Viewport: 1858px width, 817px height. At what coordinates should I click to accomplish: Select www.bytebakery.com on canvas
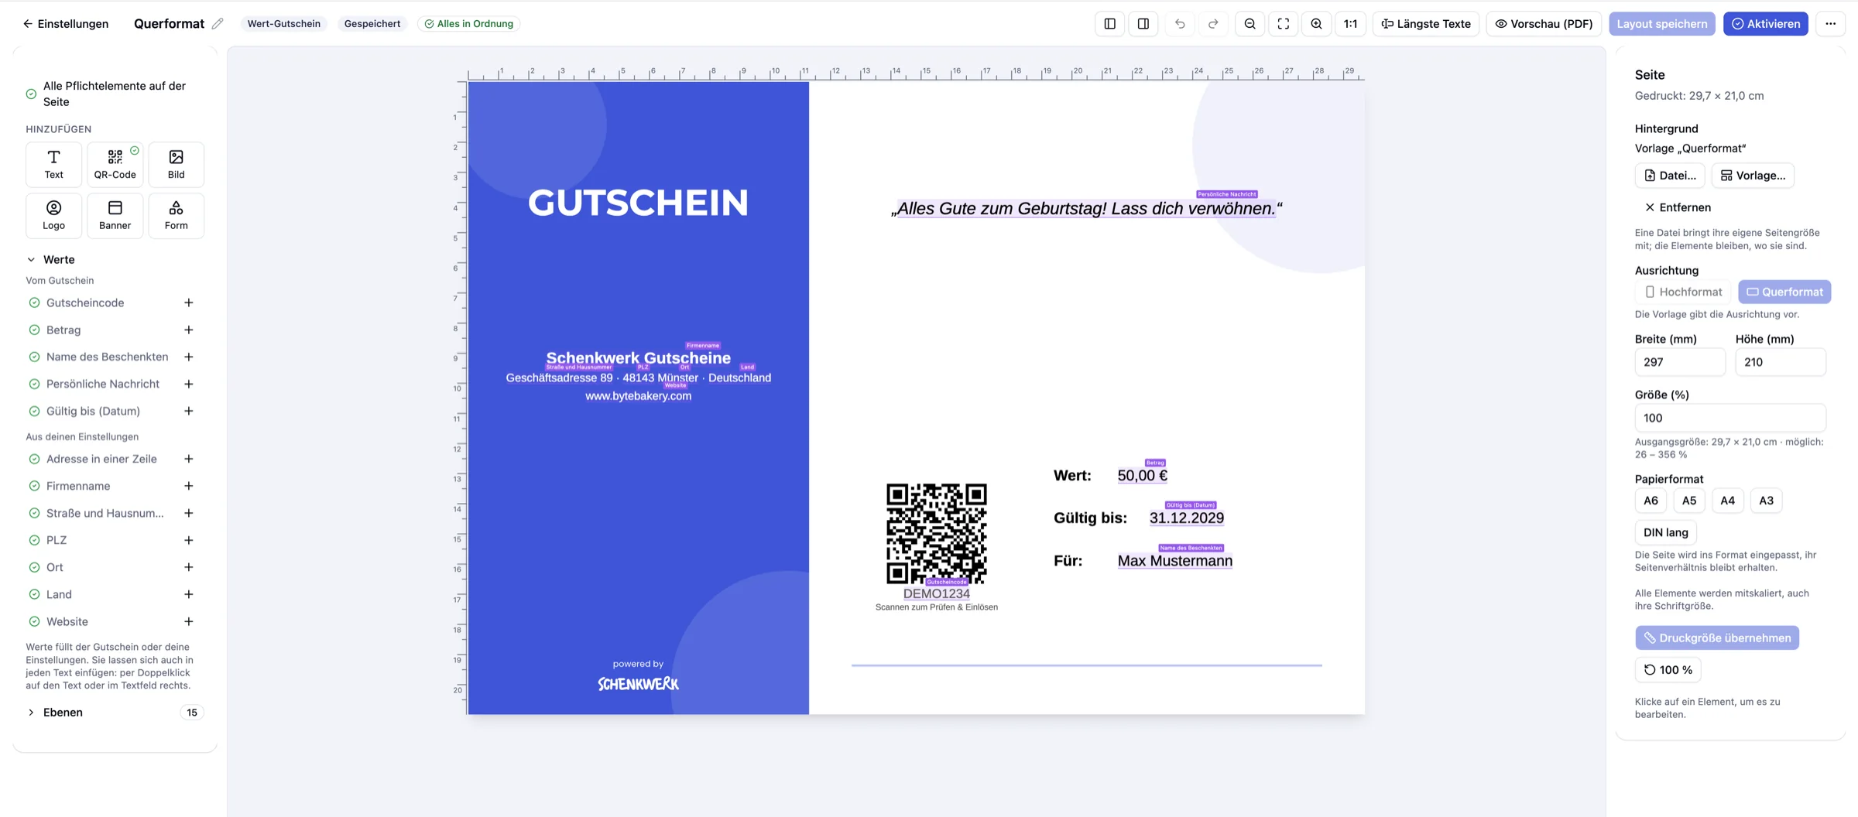click(x=638, y=396)
